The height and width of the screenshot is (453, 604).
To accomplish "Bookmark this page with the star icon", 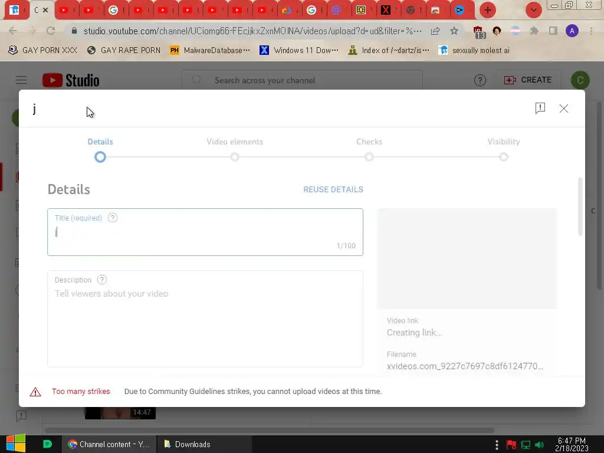I will pos(454,31).
